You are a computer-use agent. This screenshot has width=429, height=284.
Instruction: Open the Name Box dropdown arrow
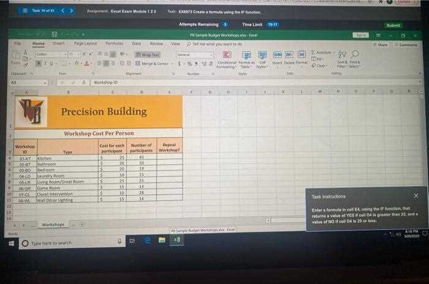45,82
